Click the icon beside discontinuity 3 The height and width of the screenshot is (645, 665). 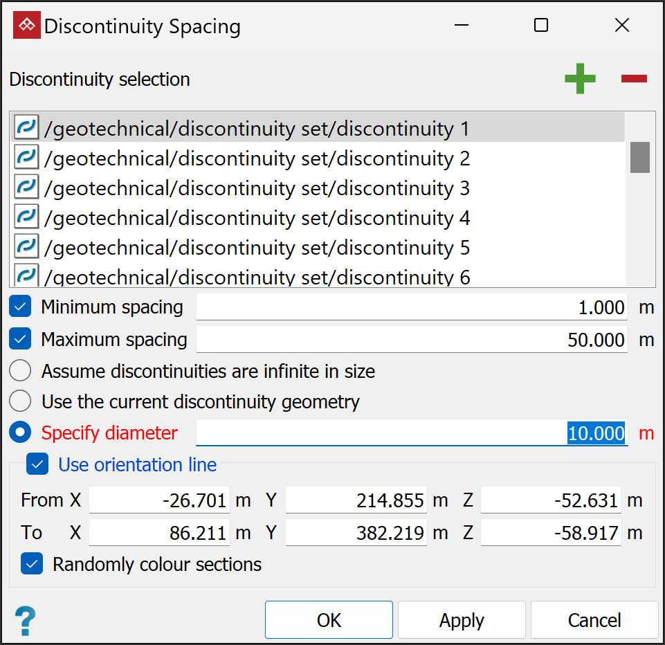[26, 188]
